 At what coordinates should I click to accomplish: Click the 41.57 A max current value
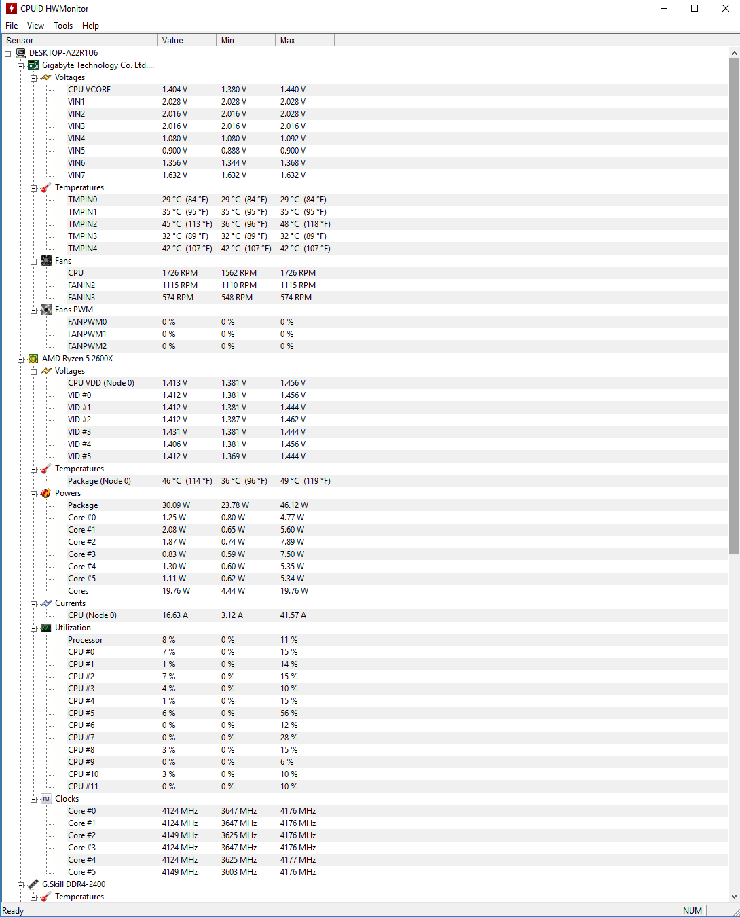pos(293,615)
